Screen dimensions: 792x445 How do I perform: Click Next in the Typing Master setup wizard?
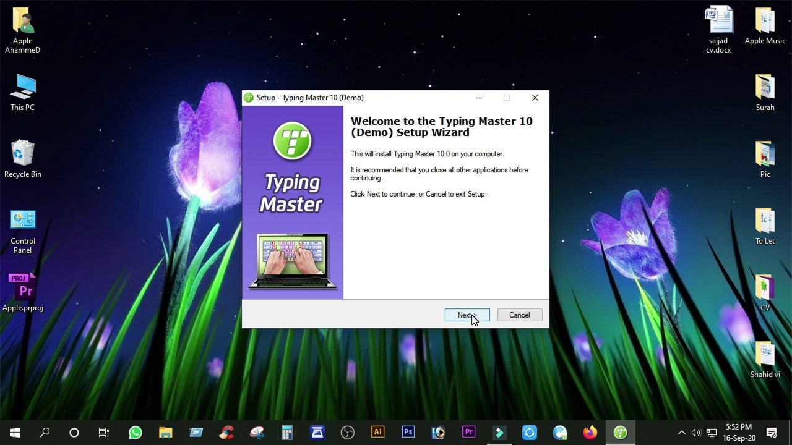click(x=467, y=315)
